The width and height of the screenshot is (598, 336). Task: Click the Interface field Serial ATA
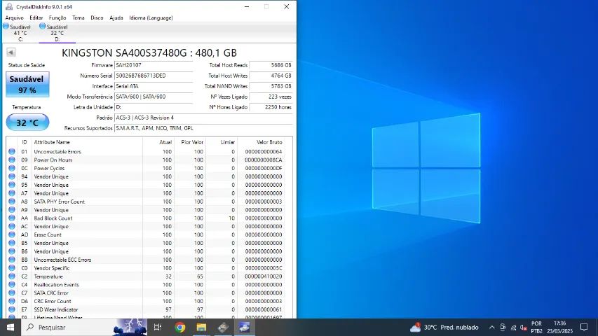click(x=154, y=86)
